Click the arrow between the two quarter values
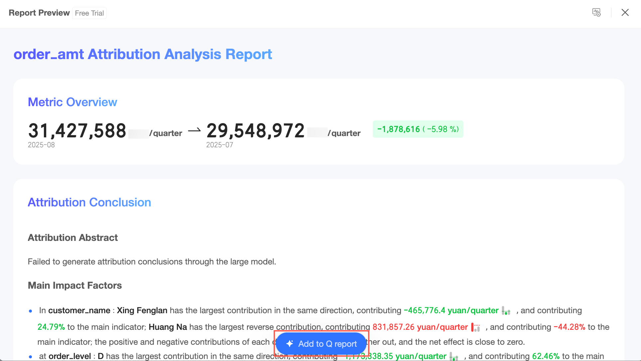Screen dimensions: 641x361 click(x=194, y=130)
